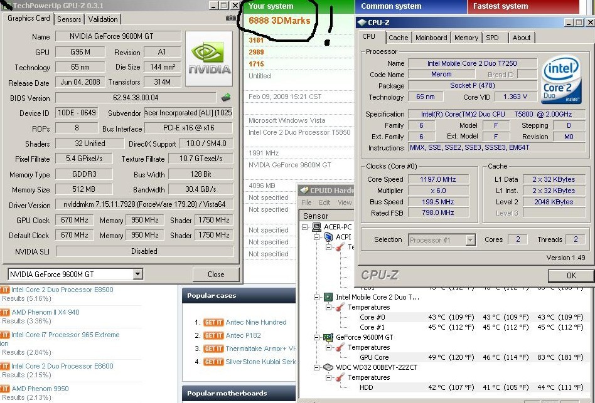The height and width of the screenshot is (403, 595).
Task: Click the CPU-Z title bar icon
Action: click(x=362, y=23)
